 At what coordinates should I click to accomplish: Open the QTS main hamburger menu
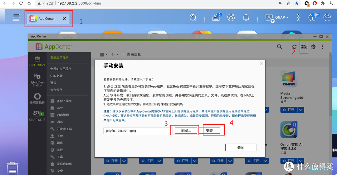[x=16, y=17]
